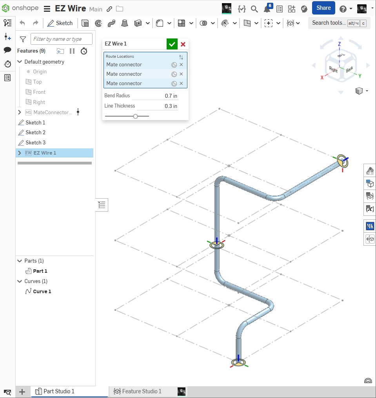Select the Extrude tool icon
Image resolution: width=376 pixels, height=398 pixels.
coord(85,23)
